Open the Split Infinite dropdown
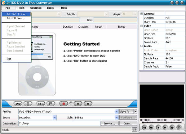The image size is (186, 134). point(117,118)
